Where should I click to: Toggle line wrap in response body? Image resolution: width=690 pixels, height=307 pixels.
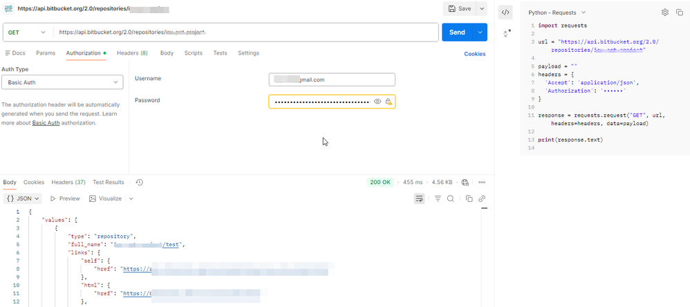[x=420, y=199]
